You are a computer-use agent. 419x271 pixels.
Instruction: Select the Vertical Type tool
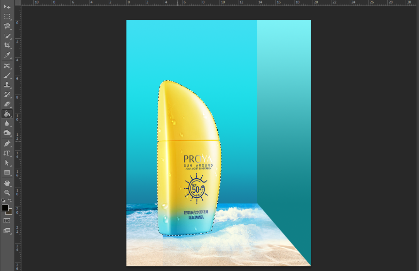tap(7, 153)
